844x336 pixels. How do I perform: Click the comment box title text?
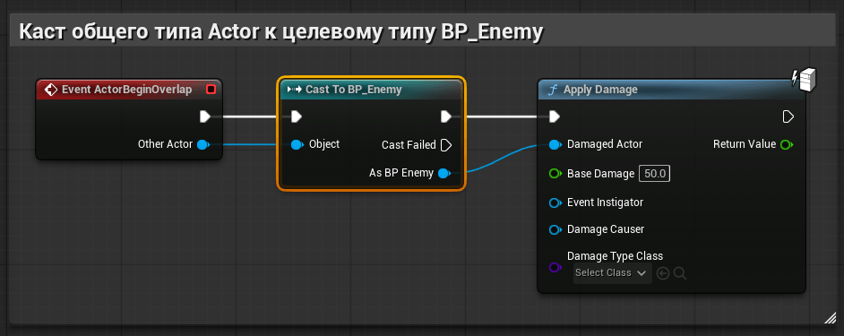click(280, 31)
